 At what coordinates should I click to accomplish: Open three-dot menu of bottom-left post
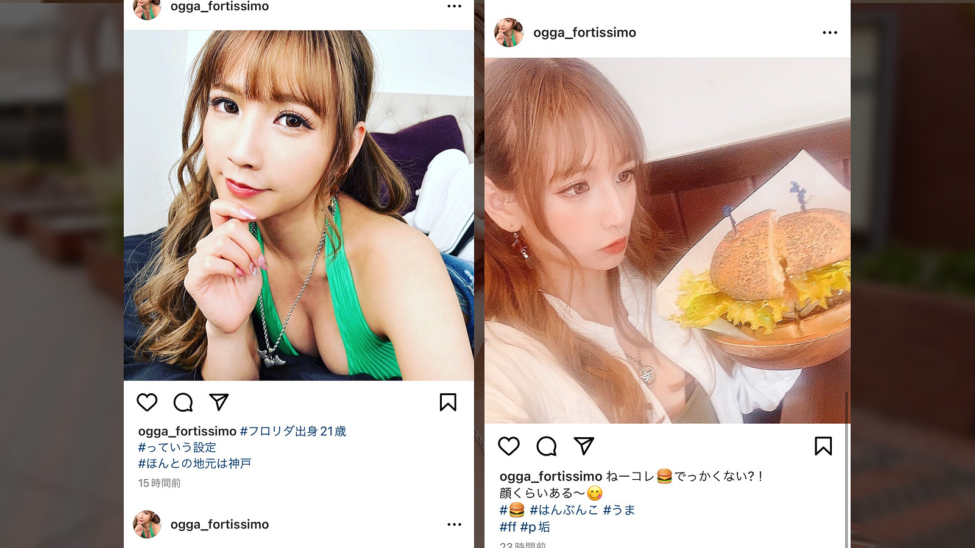pos(454,524)
